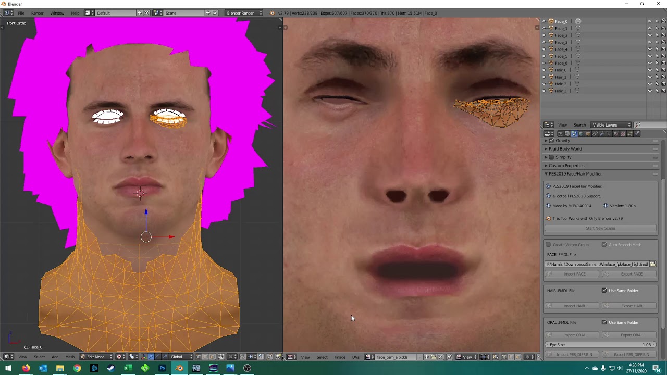Click the Start New Scene button
667x375 pixels.
(x=600, y=228)
